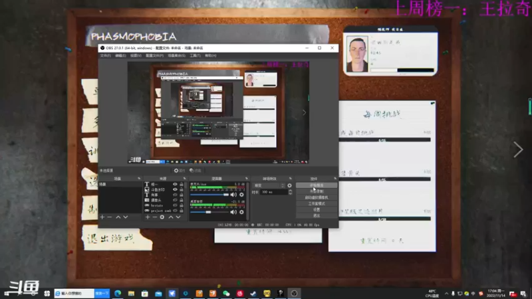Open the transition type dropdown
This screenshot has height=299, width=532.
(x=269, y=185)
